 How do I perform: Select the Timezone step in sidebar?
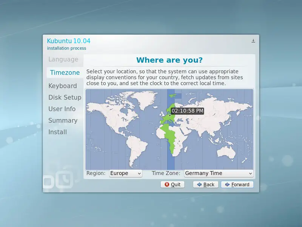pos(65,73)
